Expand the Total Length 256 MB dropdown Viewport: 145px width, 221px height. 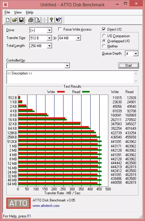pos(49,46)
